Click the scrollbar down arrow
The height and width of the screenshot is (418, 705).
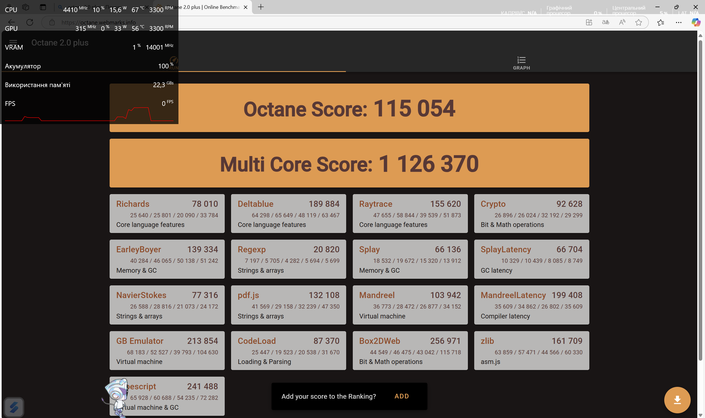pyautogui.click(x=700, y=415)
